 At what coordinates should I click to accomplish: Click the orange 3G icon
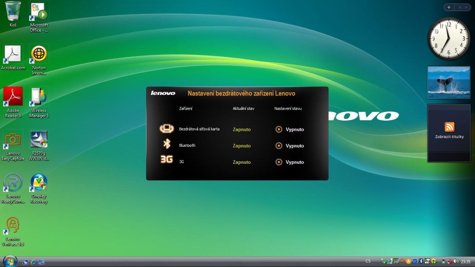pyautogui.click(x=167, y=159)
